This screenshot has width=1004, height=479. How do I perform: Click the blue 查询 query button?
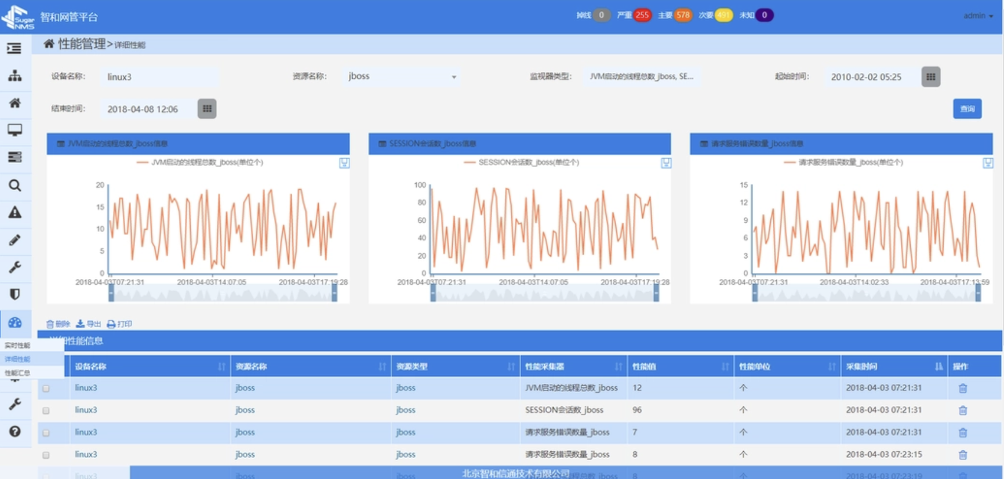coord(967,108)
